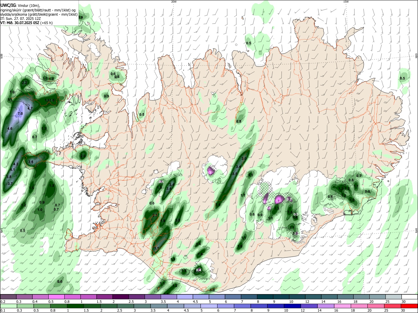Screen dimensions: 418x313
Task: Pick the crimson 25 mm rain legend swatch
Action: pos(394,306)
